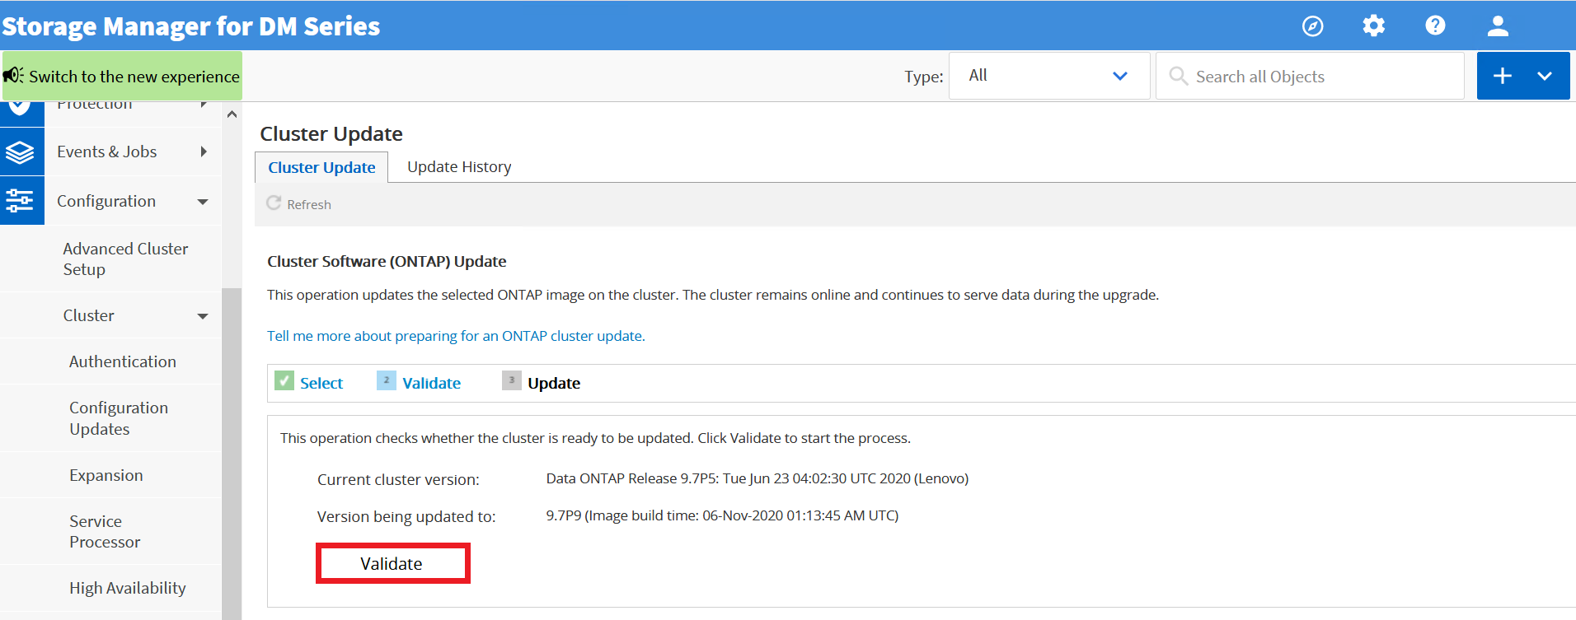This screenshot has height=620, width=1576.
Task: Open the settings gear icon
Action: (1374, 26)
